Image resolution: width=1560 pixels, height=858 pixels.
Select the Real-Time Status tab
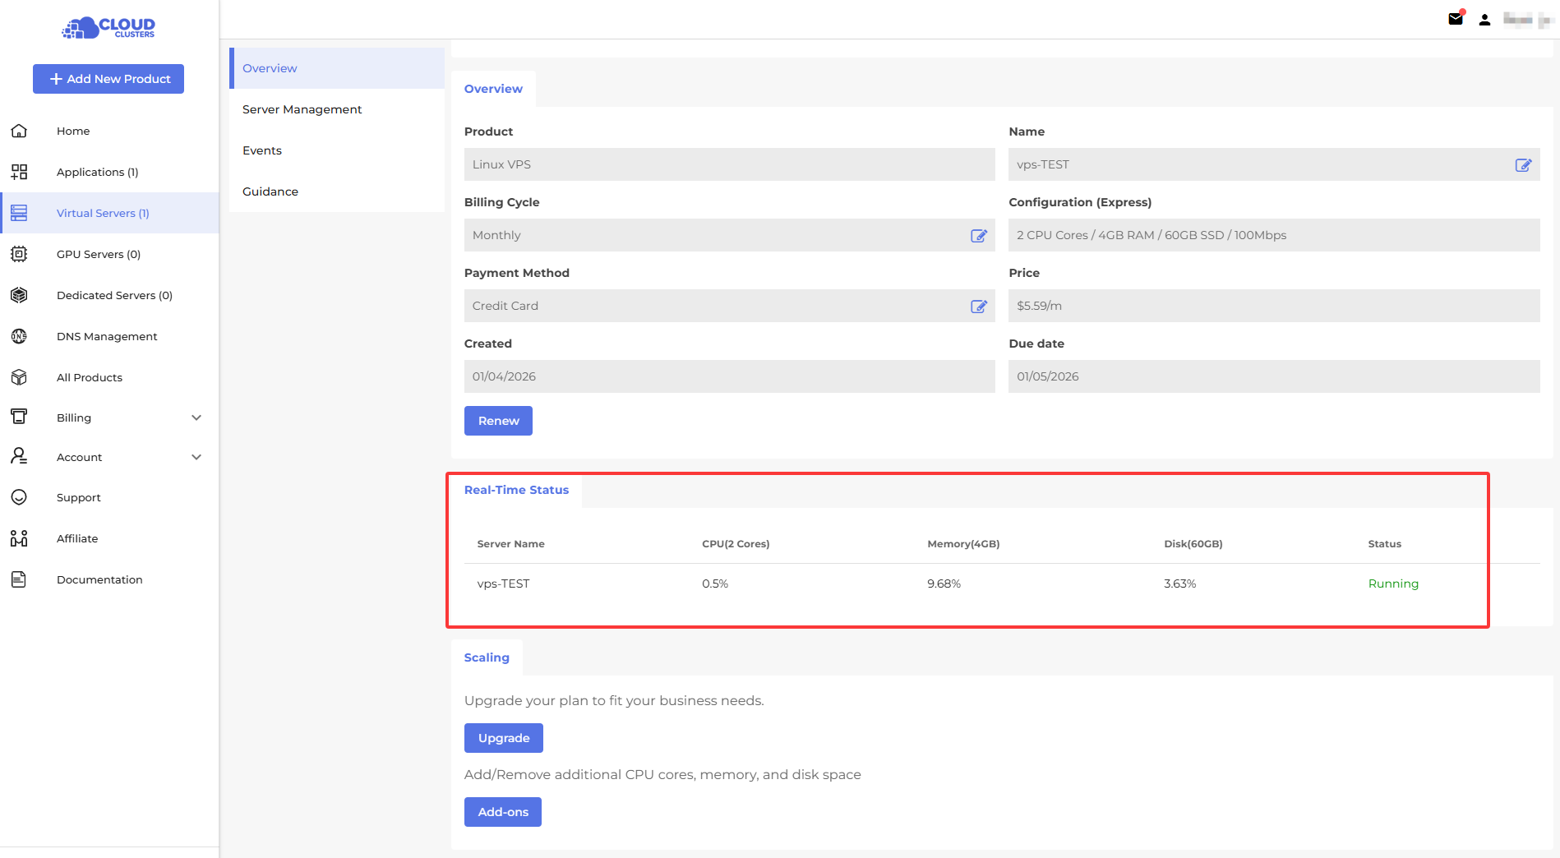(x=516, y=490)
